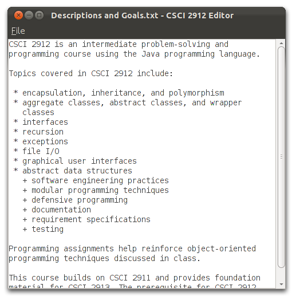The height and width of the screenshot is (300, 296).
Task: Click the scrollbar up arrow
Action: [281, 44]
